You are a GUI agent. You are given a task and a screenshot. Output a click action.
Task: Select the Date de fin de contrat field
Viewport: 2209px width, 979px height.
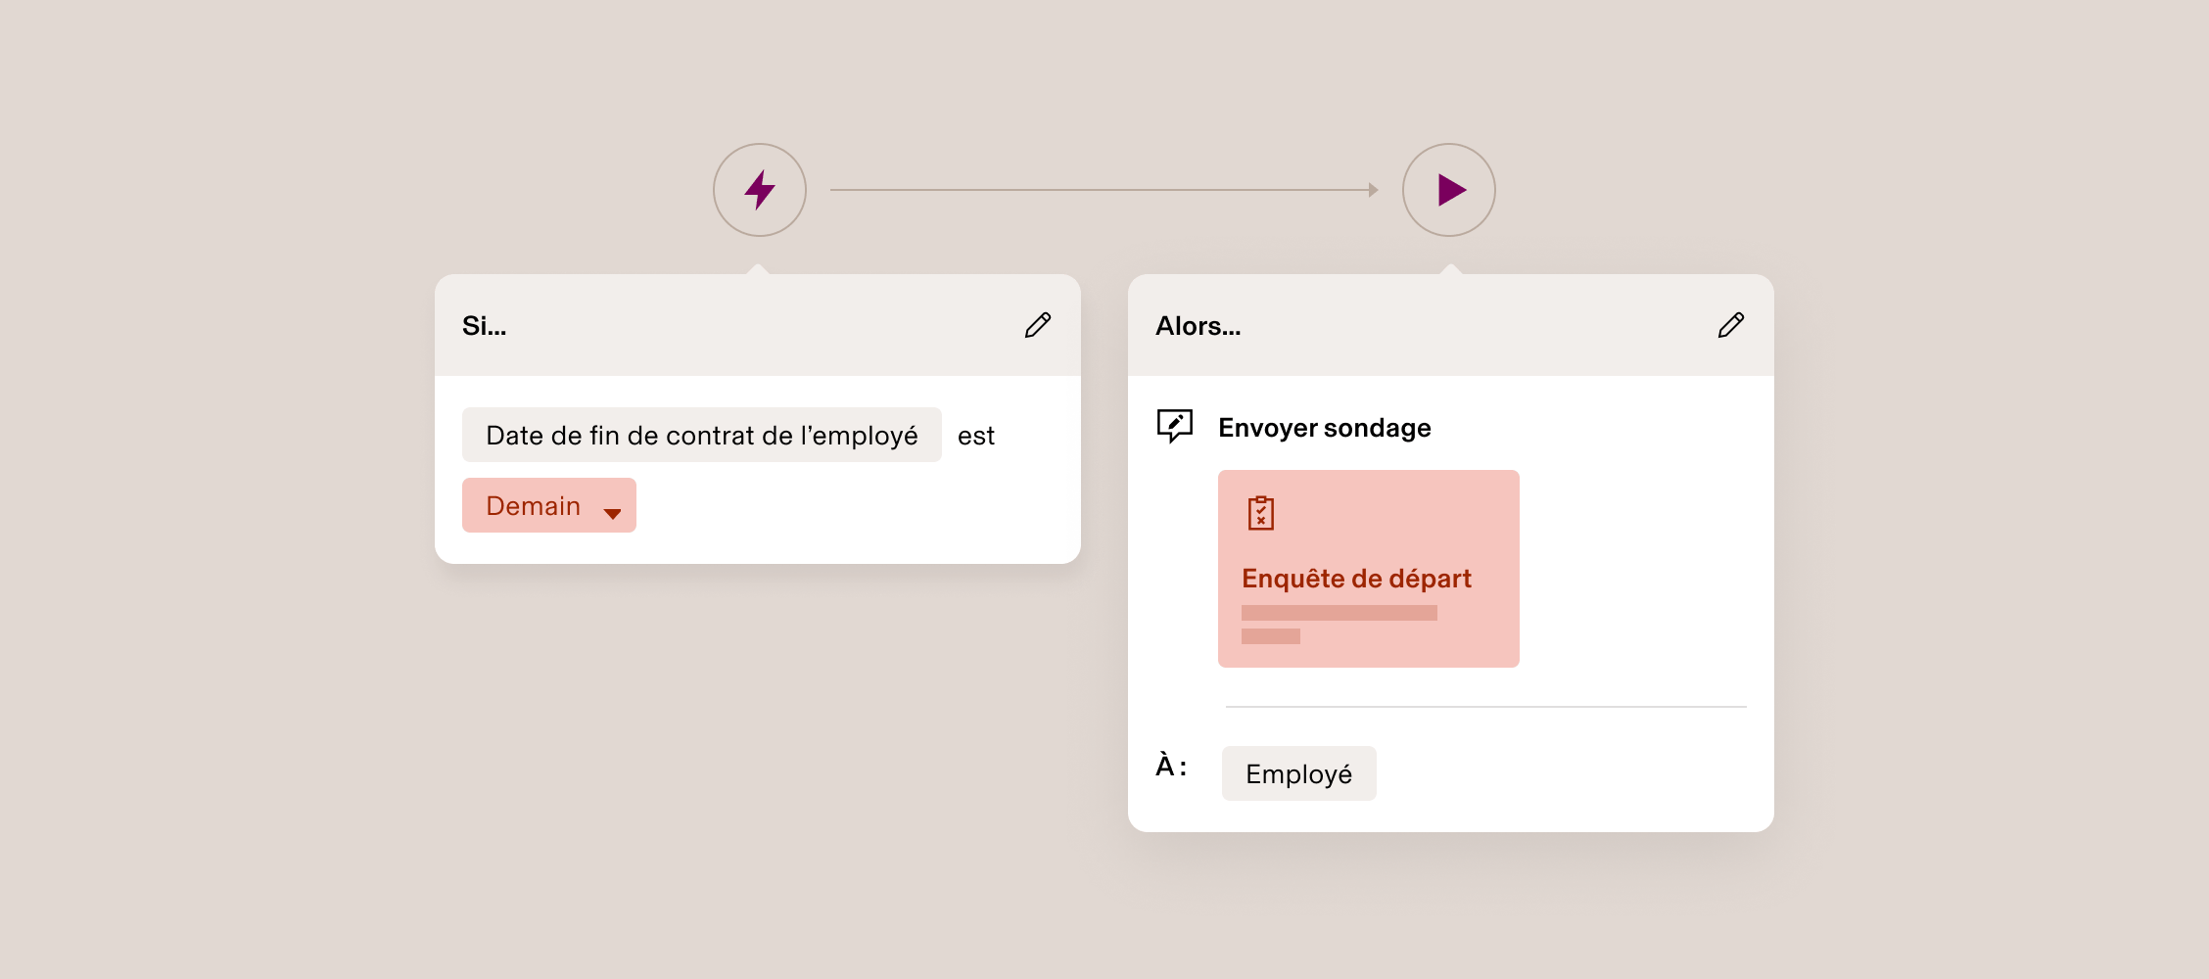tap(701, 435)
